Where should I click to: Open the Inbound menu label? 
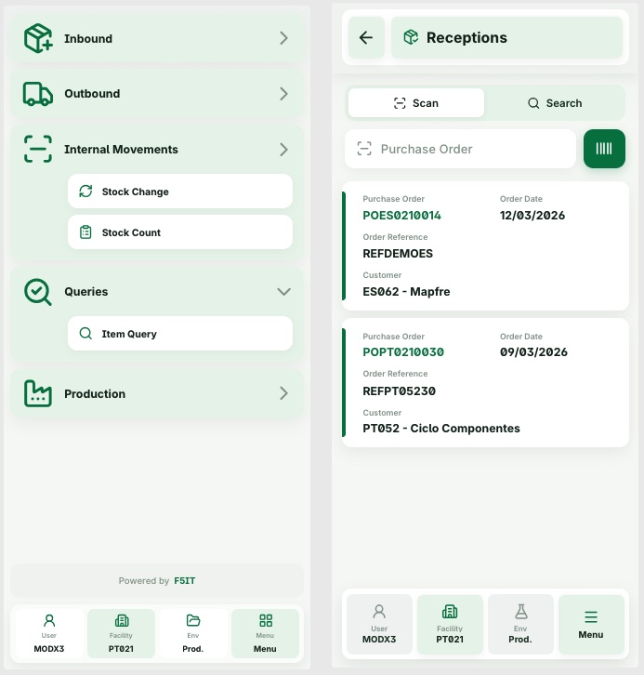point(88,39)
